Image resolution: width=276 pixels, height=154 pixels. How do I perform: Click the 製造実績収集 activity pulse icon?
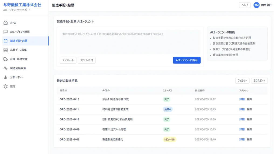5,68
